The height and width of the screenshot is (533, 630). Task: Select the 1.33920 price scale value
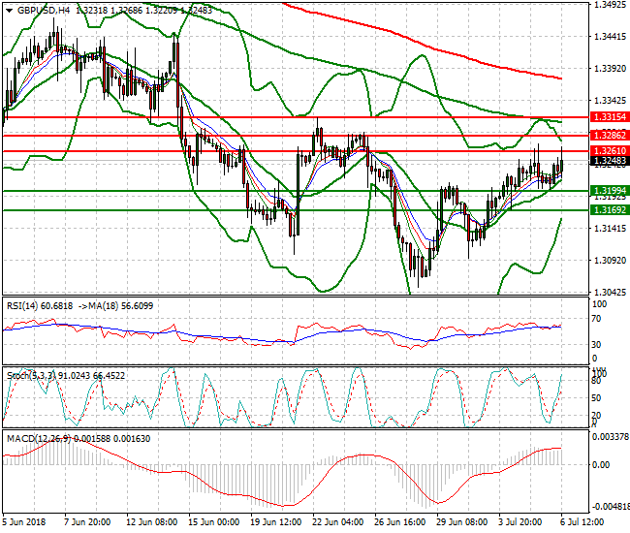coord(610,68)
